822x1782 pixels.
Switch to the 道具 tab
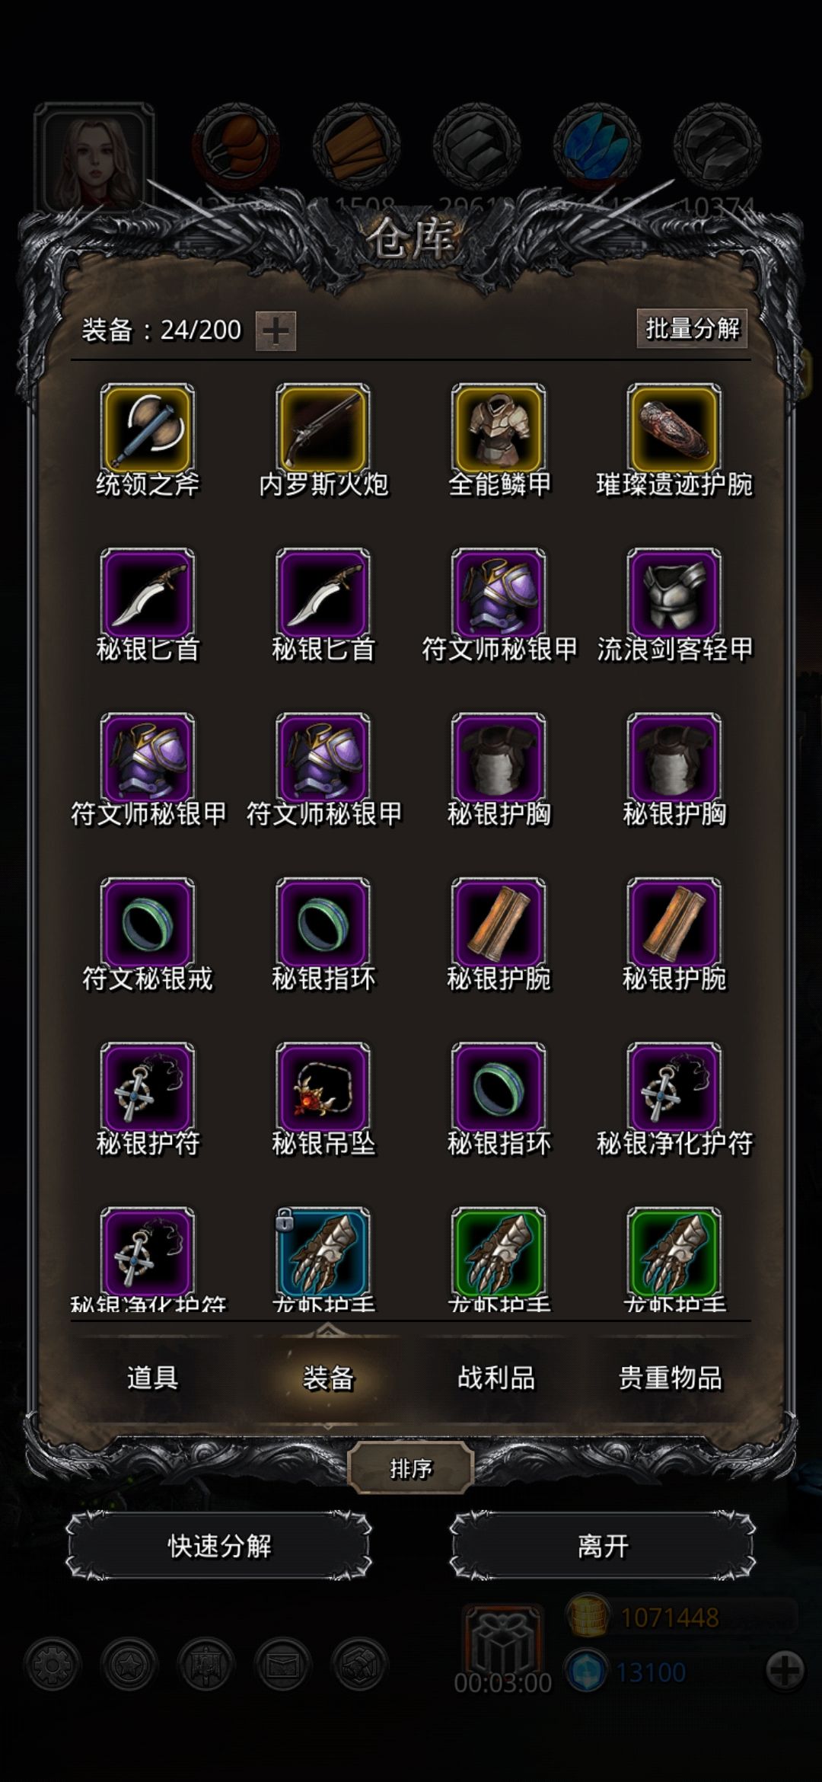click(x=152, y=1377)
